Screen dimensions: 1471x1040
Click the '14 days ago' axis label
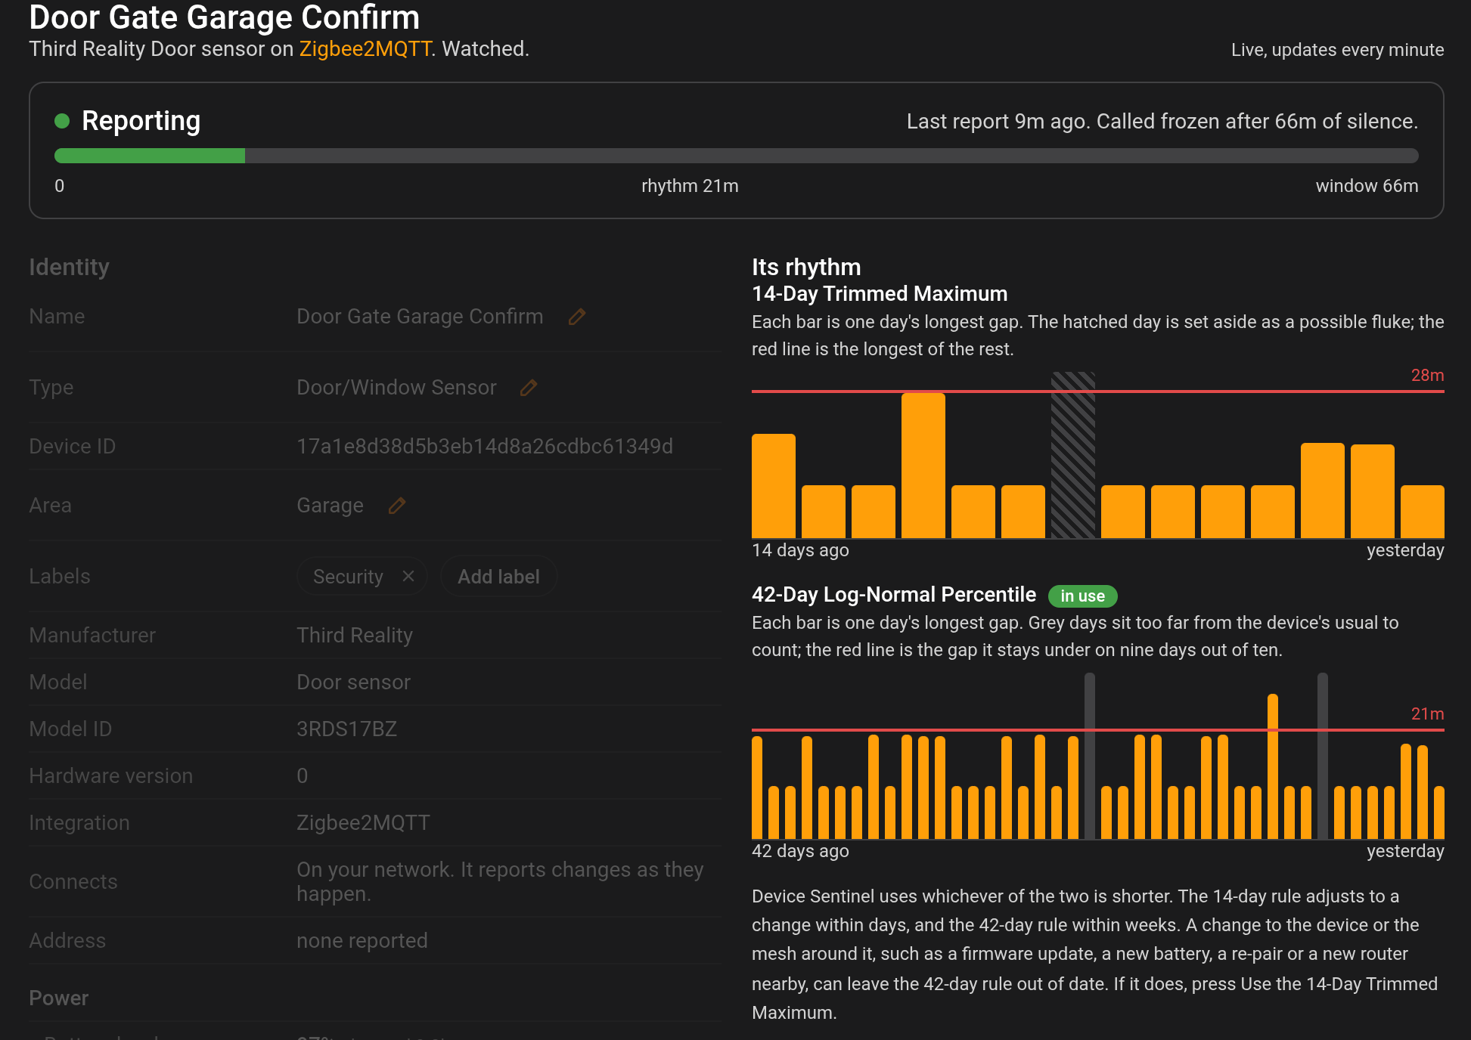click(x=800, y=550)
